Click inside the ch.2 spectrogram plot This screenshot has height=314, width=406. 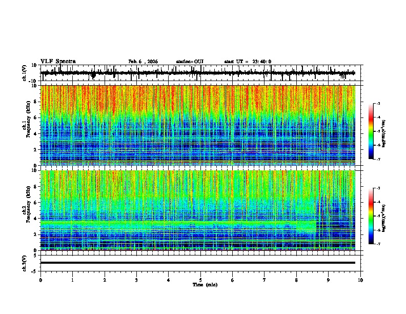(198, 210)
